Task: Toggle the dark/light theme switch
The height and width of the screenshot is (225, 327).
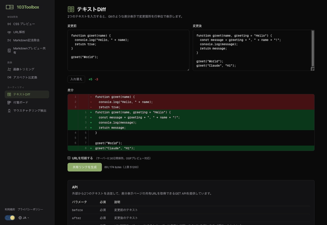Action: point(10,218)
